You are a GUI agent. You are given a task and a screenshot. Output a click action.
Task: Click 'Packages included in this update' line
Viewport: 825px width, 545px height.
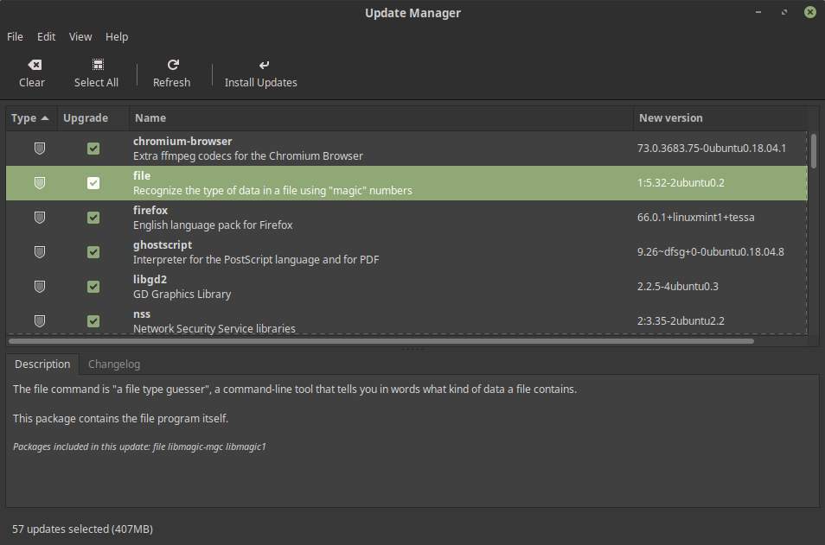coord(139,447)
